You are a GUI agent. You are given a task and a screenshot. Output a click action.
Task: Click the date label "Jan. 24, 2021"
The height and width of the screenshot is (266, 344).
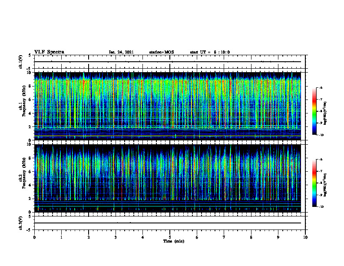pyautogui.click(x=121, y=52)
